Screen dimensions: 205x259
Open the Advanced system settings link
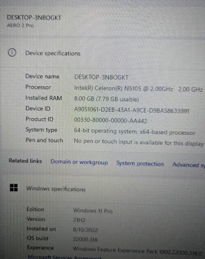pos(189,165)
